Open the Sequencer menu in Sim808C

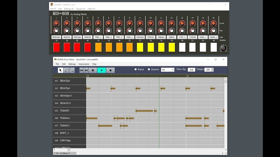click(81, 9)
